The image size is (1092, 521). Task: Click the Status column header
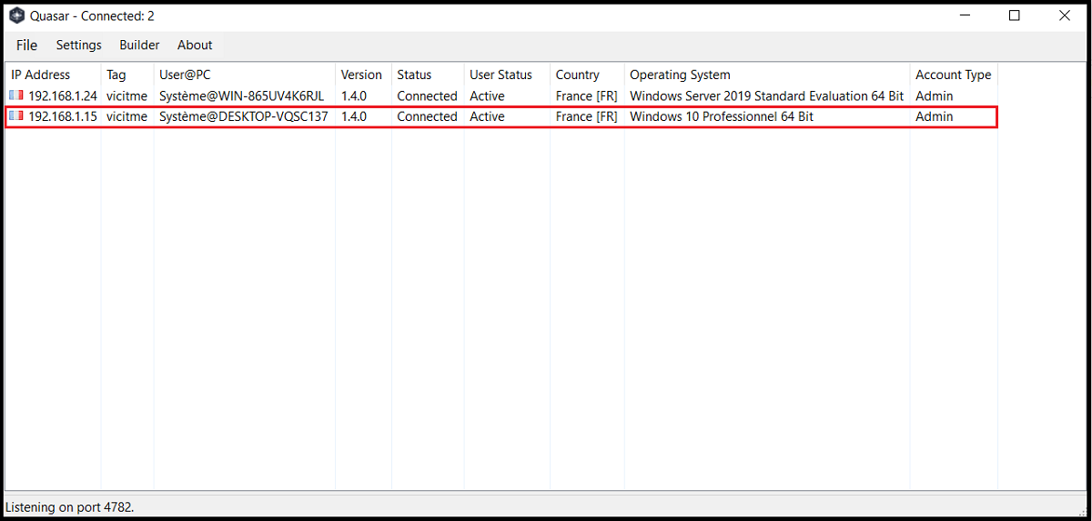pyautogui.click(x=414, y=75)
